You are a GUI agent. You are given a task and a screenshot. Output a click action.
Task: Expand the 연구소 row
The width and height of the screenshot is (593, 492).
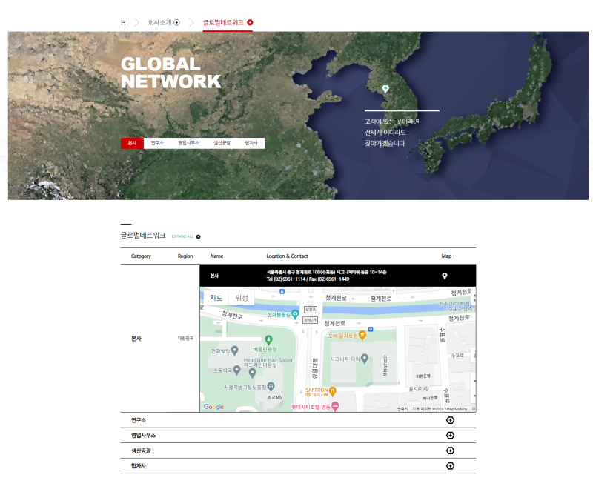(x=450, y=420)
